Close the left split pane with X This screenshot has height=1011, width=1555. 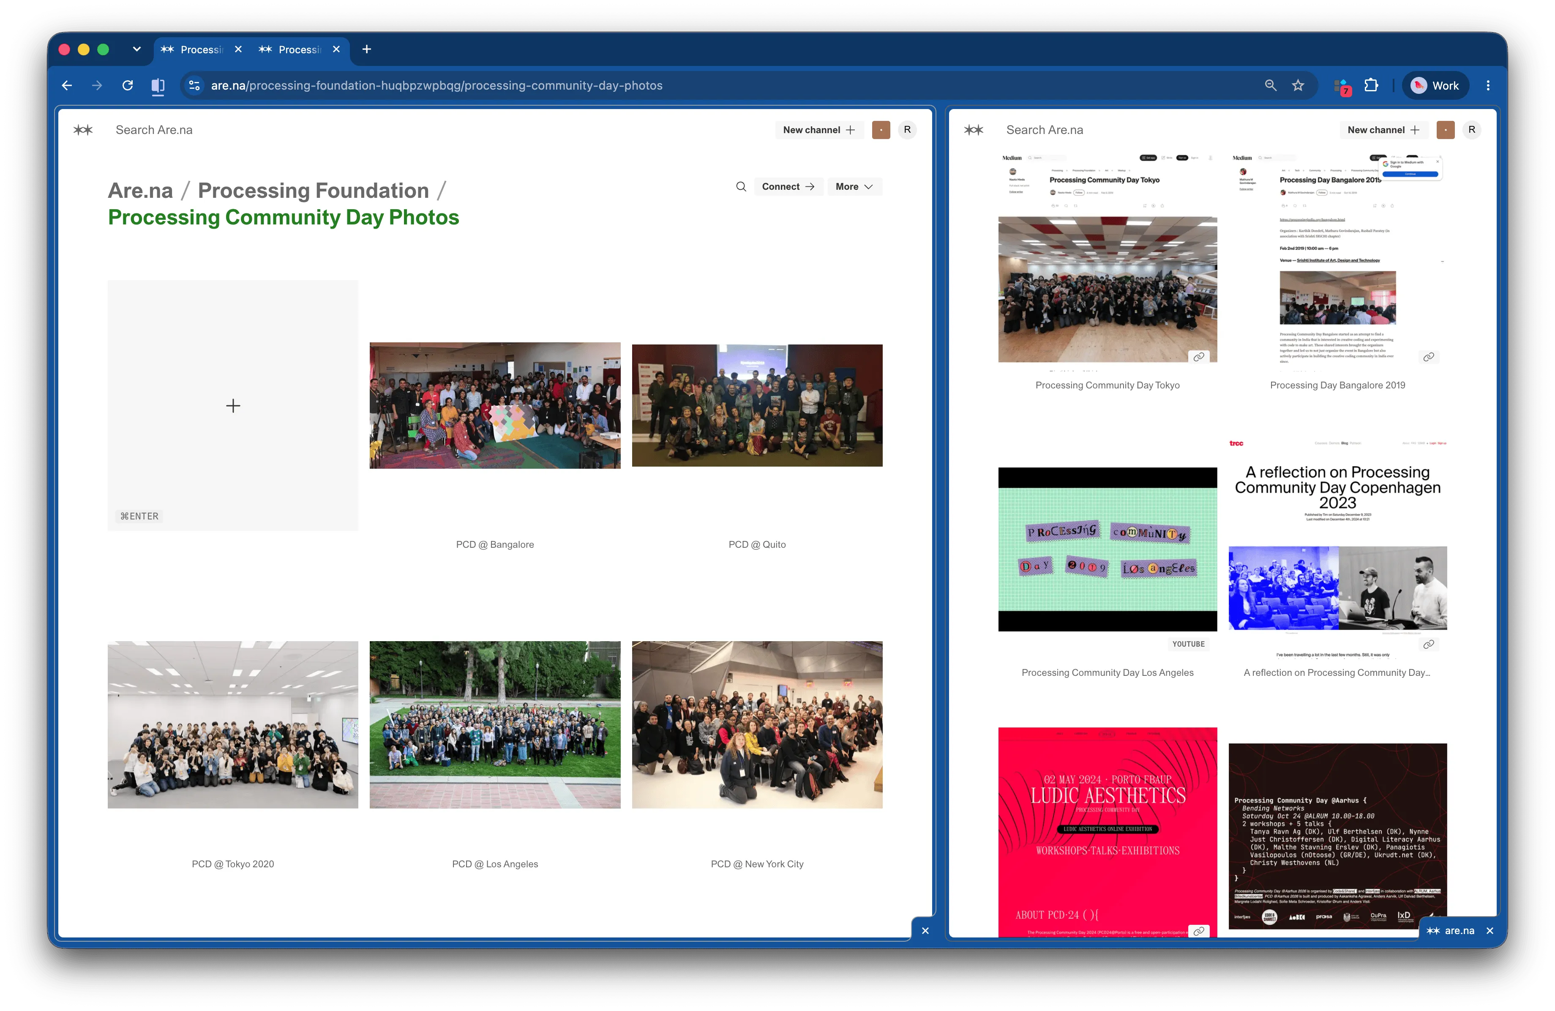click(x=925, y=931)
